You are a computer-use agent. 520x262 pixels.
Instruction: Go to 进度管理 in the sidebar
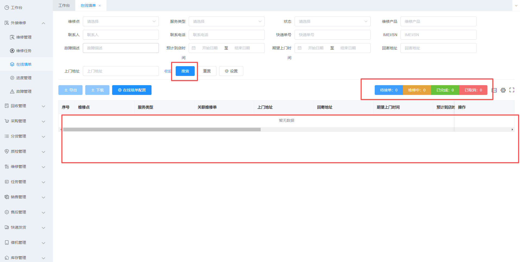click(24, 78)
